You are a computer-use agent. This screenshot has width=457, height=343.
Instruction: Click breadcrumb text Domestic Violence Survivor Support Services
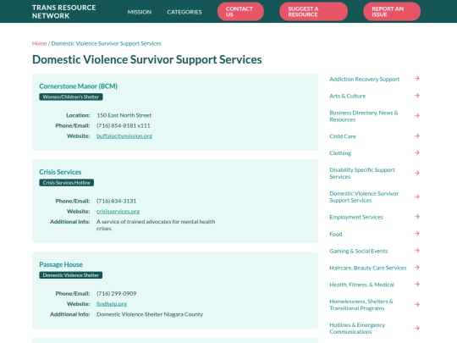(x=106, y=43)
